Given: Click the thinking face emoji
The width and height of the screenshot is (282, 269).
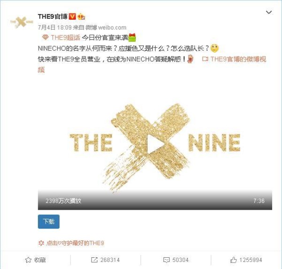Looking at the screenshot, I should click(x=214, y=48).
